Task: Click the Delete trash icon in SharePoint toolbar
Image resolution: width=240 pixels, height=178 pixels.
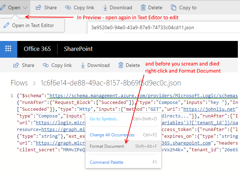Action: point(121,65)
